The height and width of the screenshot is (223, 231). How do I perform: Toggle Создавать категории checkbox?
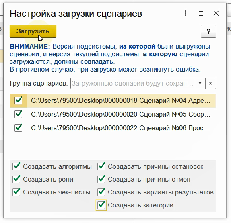pyautogui.click(x=101, y=205)
